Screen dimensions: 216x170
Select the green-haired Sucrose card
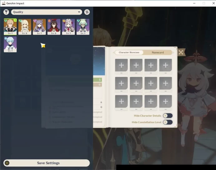click(x=83, y=27)
